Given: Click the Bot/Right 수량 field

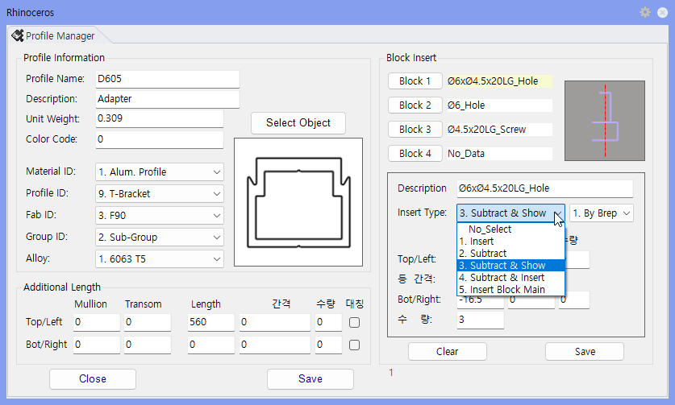Looking at the screenshot, I should [328, 345].
